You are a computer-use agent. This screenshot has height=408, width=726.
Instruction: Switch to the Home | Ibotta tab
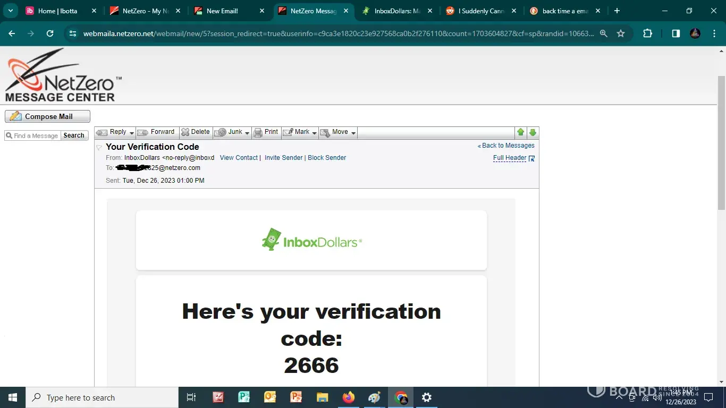tap(57, 11)
